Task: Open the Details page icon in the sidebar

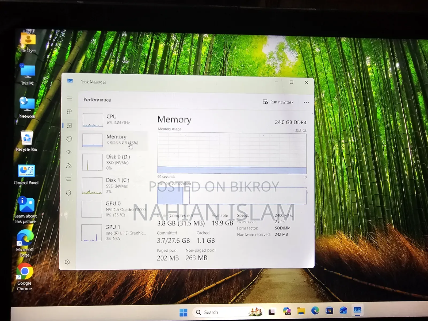Action: (x=68, y=179)
